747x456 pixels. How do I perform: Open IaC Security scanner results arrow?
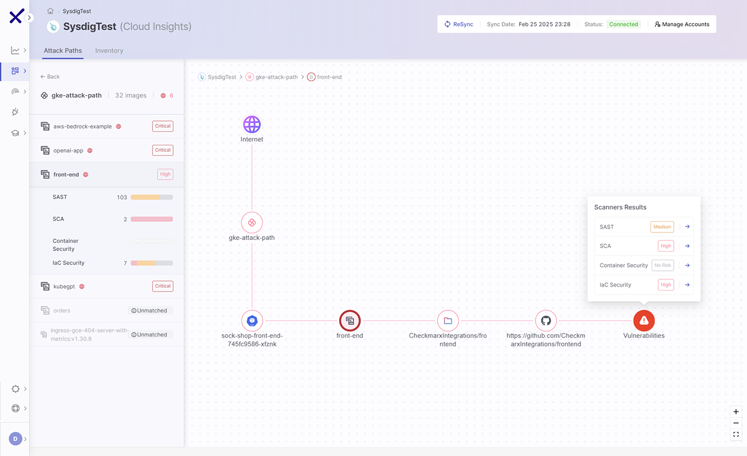pos(687,285)
